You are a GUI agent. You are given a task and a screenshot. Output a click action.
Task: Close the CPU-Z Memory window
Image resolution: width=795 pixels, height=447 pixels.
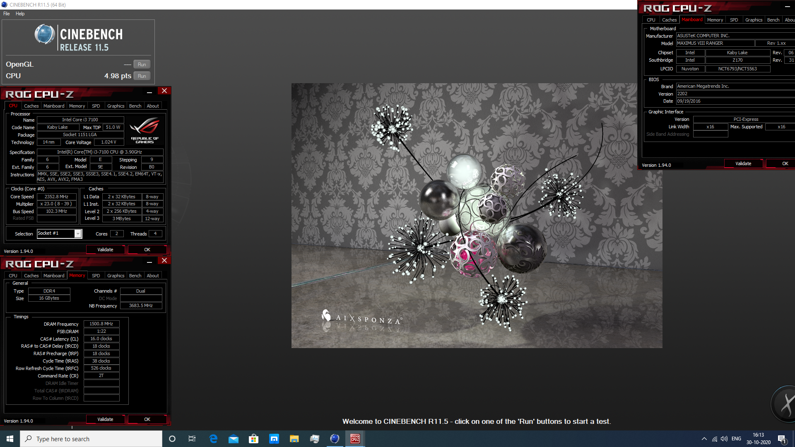tap(164, 261)
